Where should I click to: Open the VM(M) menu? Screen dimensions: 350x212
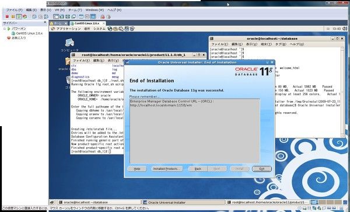(60, 10)
